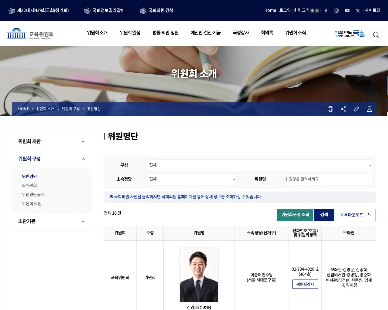
Task: Open the 위원회일정 main menu
Action: coord(130,33)
